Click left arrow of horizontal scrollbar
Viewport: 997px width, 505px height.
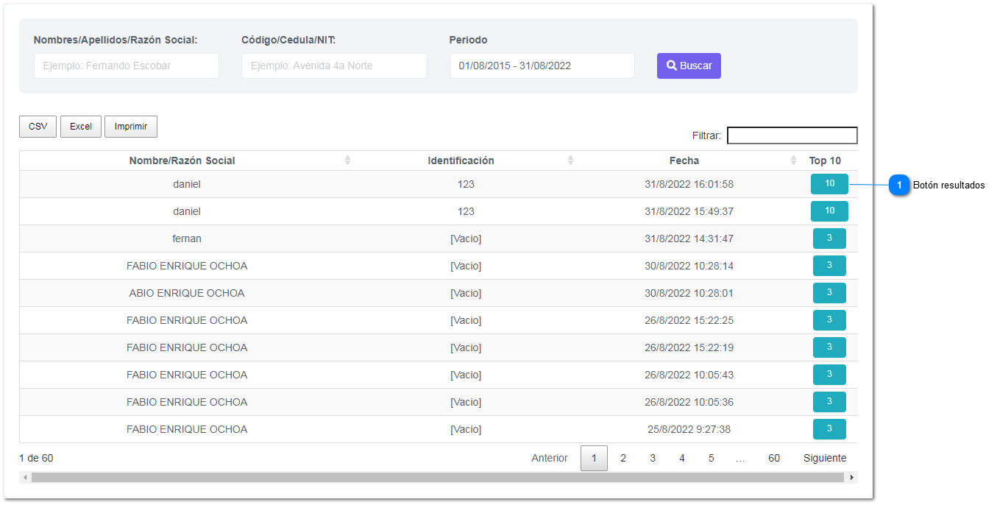[x=25, y=478]
